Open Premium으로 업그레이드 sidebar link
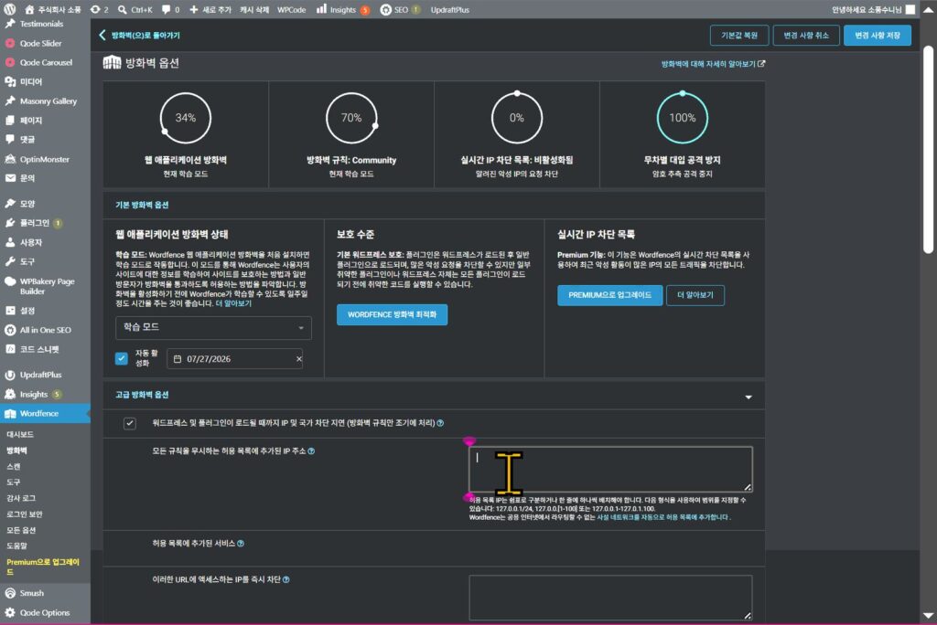The image size is (937, 625). coord(43,567)
